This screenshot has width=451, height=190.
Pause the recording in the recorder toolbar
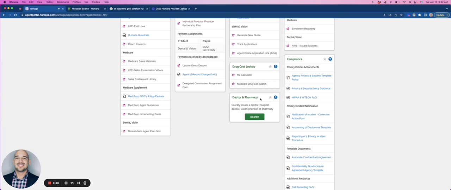pos(79,183)
